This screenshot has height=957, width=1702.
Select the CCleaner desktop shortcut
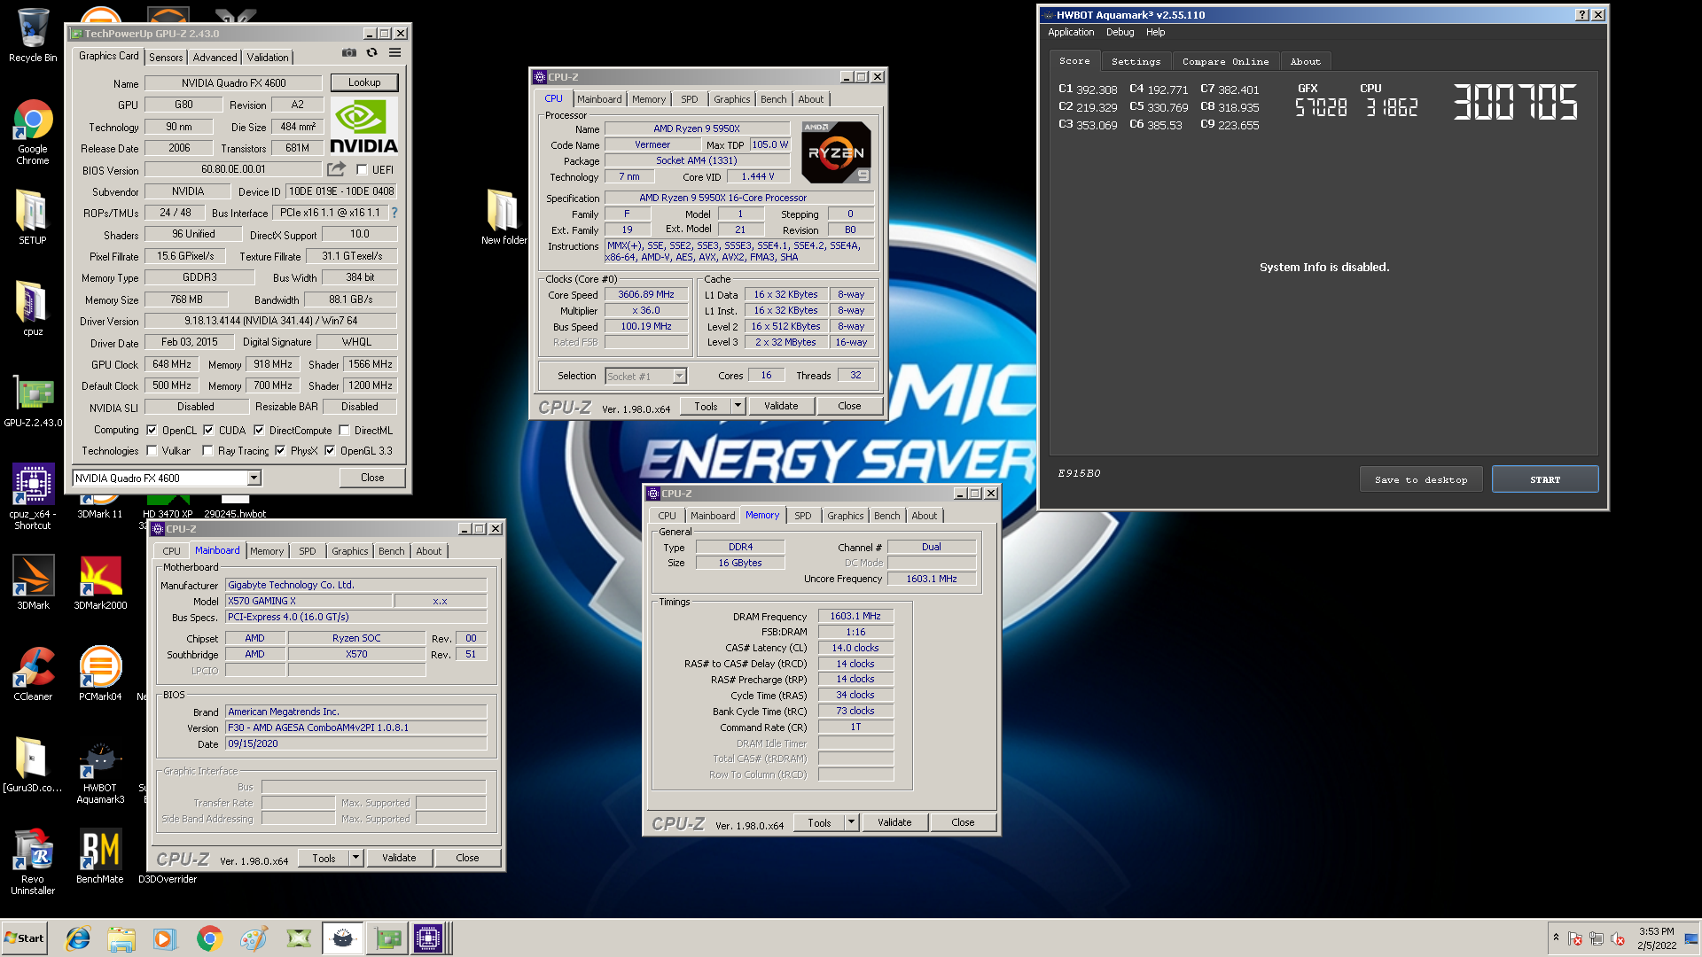33,673
